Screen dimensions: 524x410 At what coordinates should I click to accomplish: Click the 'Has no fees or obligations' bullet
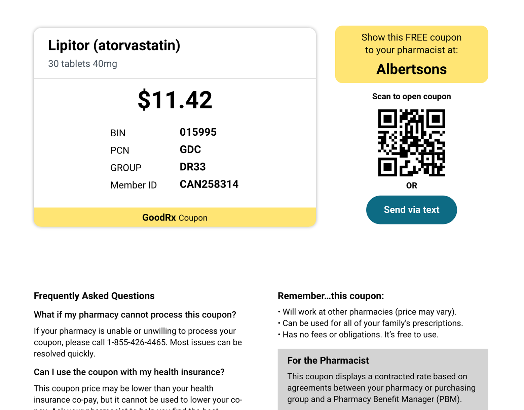(x=358, y=335)
